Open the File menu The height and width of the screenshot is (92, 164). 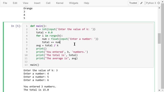5,3
